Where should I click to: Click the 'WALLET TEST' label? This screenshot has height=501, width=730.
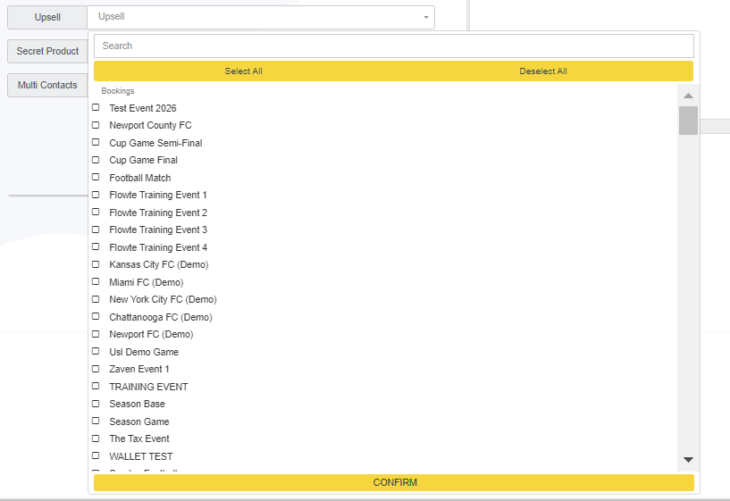(x=141, y=457)
